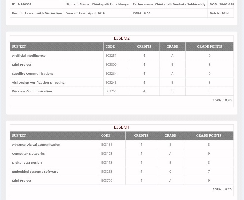Image resolution: width=244 pixels, height=200 pixels.
Task: Select the Wireless Communication subject
Action: pyautogui.click(x=32, y=91)
